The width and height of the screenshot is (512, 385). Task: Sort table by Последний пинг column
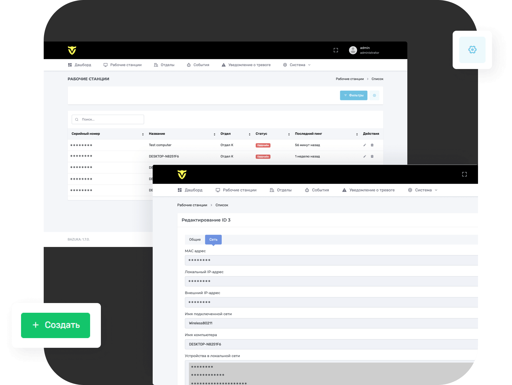(357, 134)
